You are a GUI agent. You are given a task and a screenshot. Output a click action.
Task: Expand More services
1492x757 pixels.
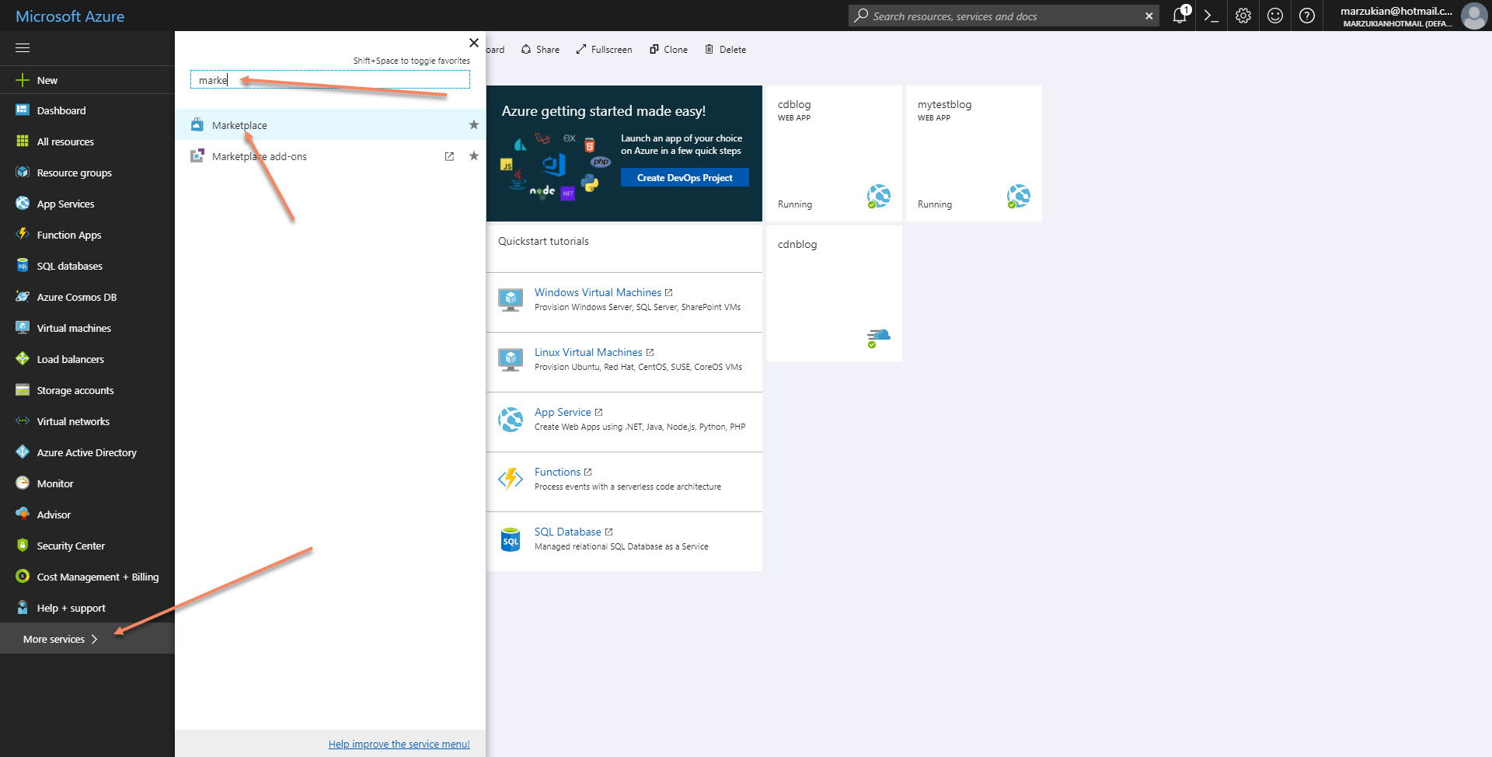click(x=54, y=638)
